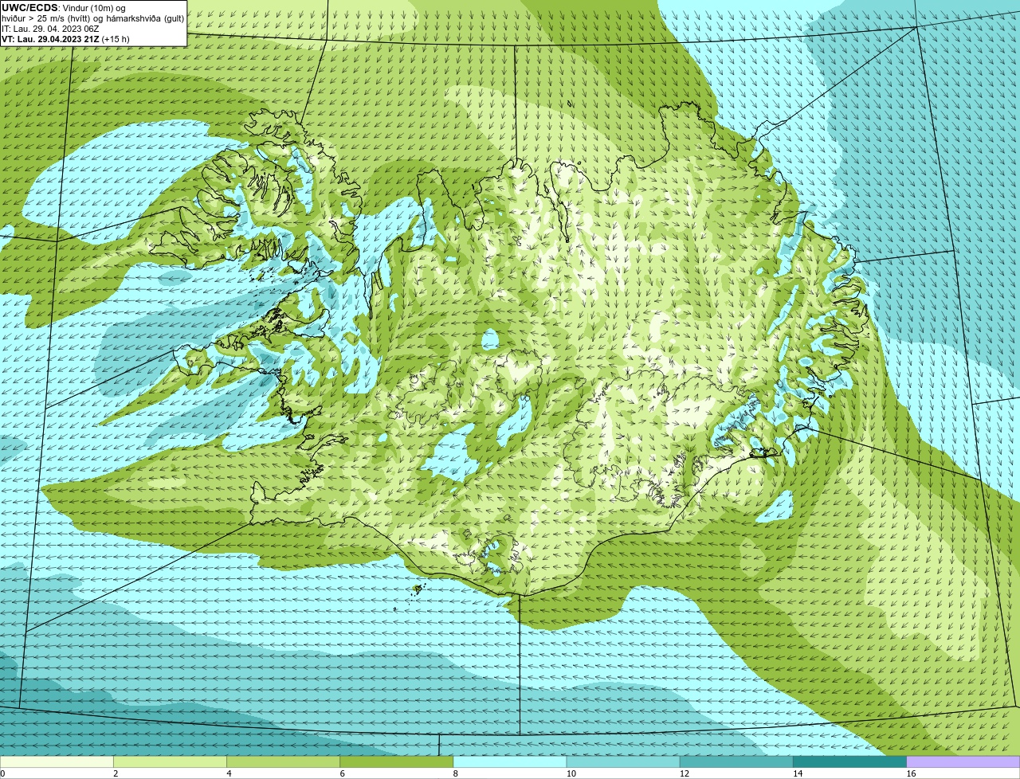Image resolution: width=1020 pixels, height=779 pixels.
Task: Click the initial time "IT: Lau. 29. 04. 2023 06Z"
Action: coord(50,29)
